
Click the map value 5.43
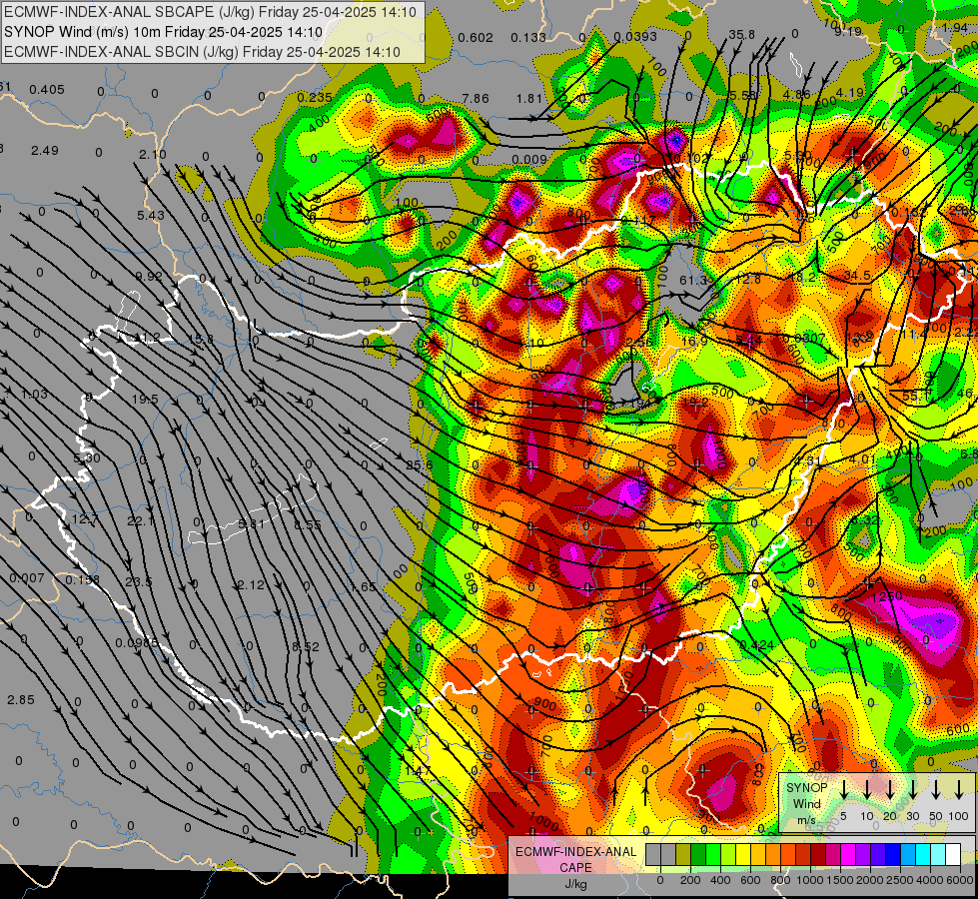click(151, 215)
